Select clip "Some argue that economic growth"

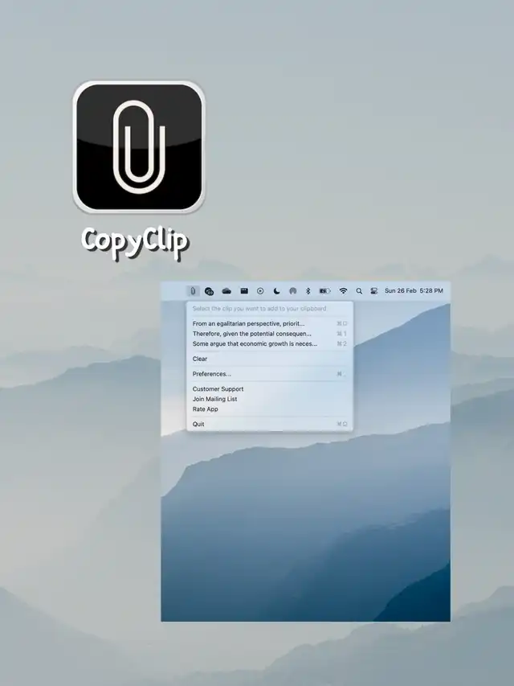tap(255, 343)
